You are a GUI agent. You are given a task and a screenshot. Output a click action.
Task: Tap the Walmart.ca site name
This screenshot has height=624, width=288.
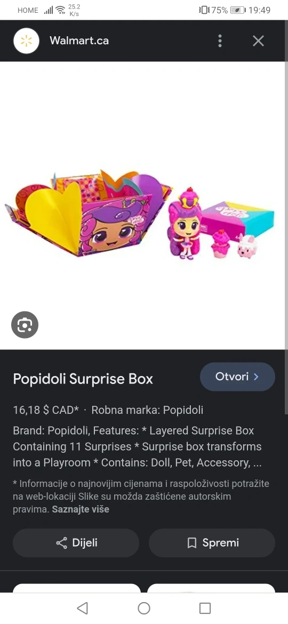point(79,41)
